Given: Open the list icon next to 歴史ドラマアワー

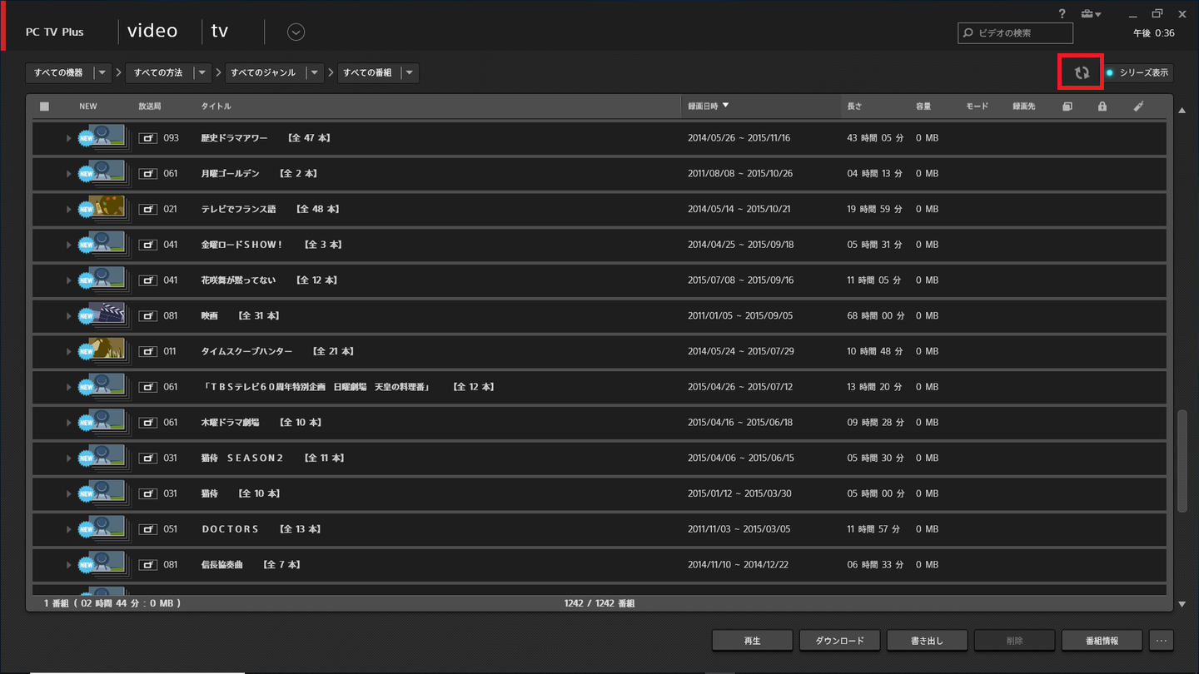Looking at the screenshot, I should [x=147, y=137].
